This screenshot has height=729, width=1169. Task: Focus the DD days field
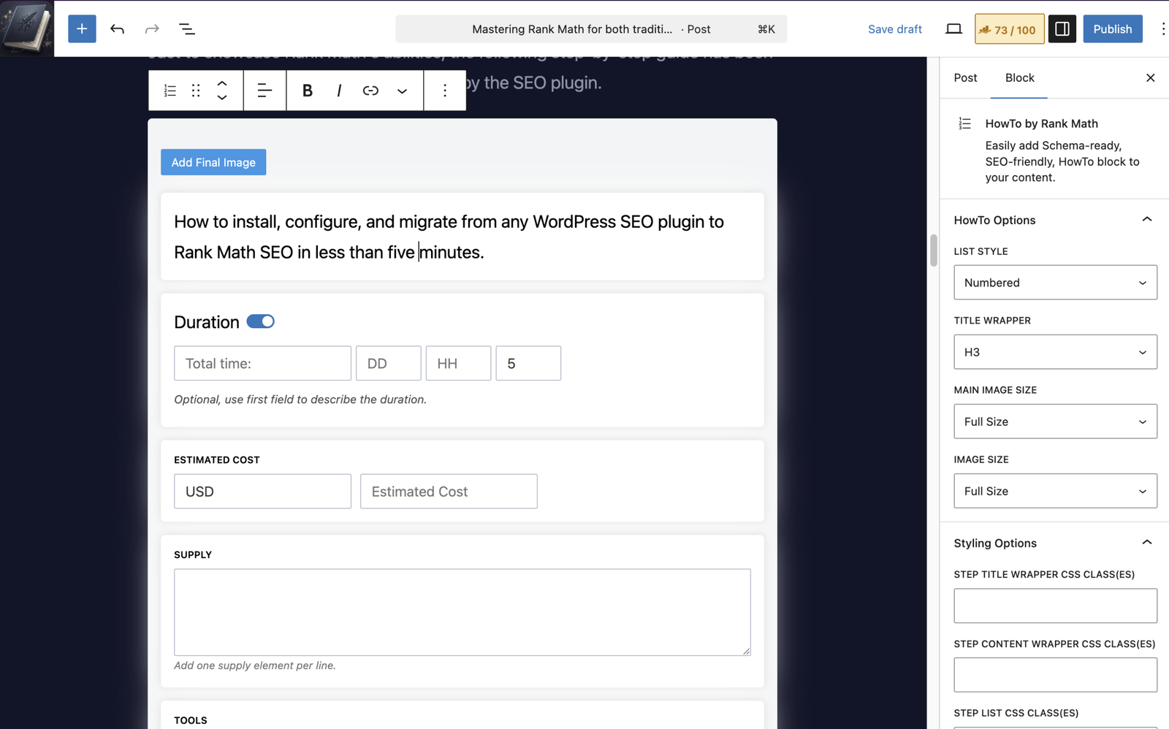[x=388, y=363]
